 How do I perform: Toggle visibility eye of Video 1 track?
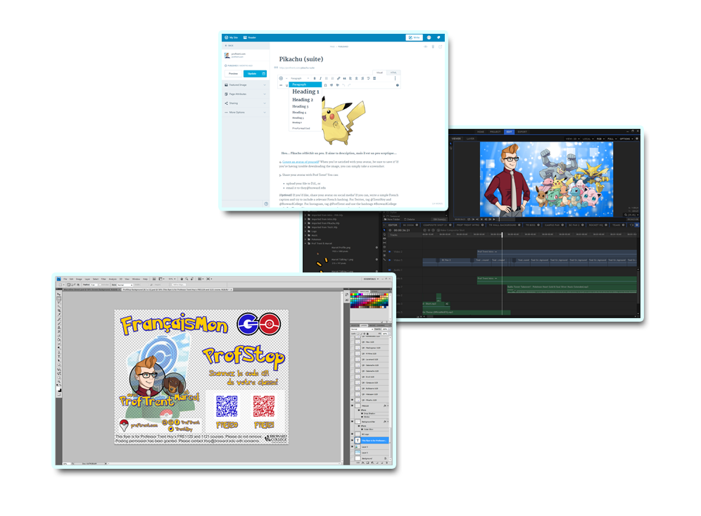(x=389, y=260)
